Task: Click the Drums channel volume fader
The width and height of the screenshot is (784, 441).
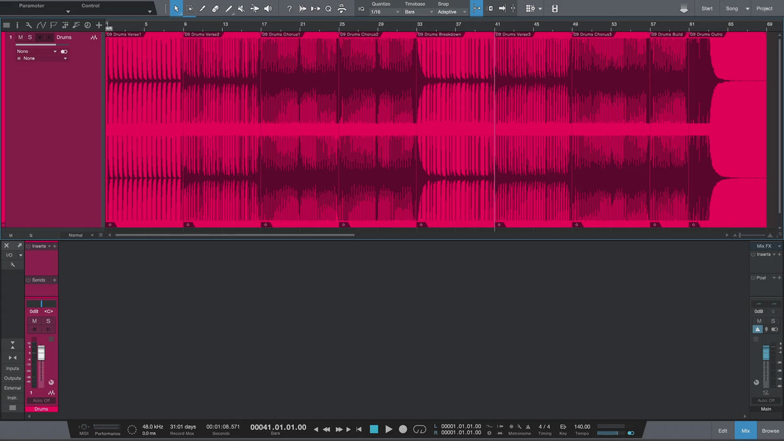Action: tap(41, 353)
